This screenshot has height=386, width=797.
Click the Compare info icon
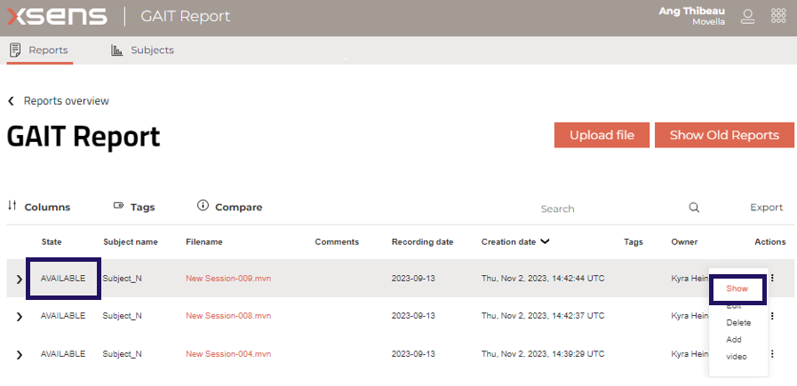click(x=203, y=206)
